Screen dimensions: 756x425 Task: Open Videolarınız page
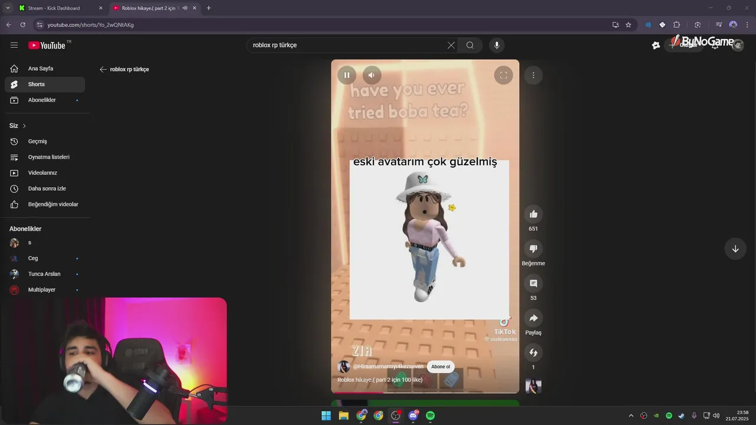tap(45, 173)
